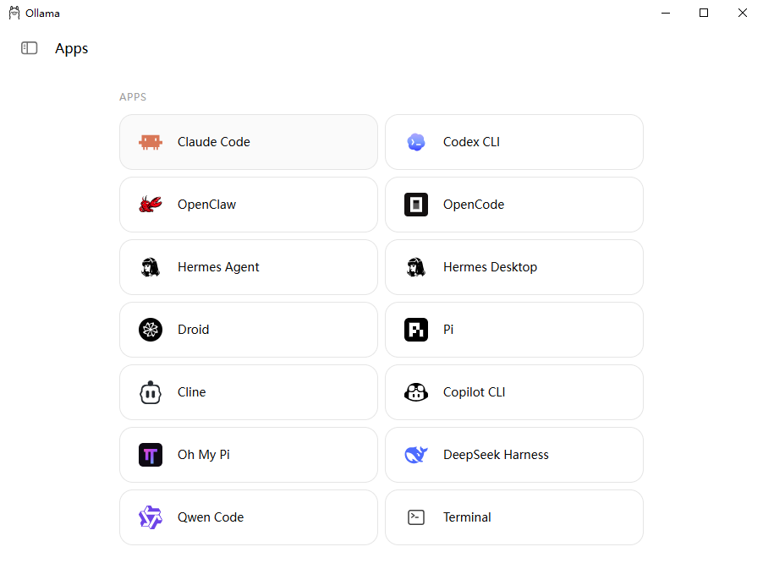Open the Codex CLI label
The width and height of the screenshot is (763, 585).
click(x=471, y=142)
